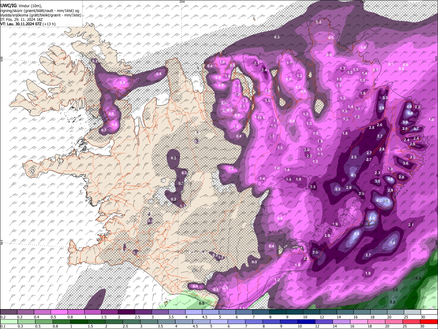Viewport: 438px width, 329px height.
Task: Click the 4.9 precipitation value on the map
Action: click(x=372, y=218)
